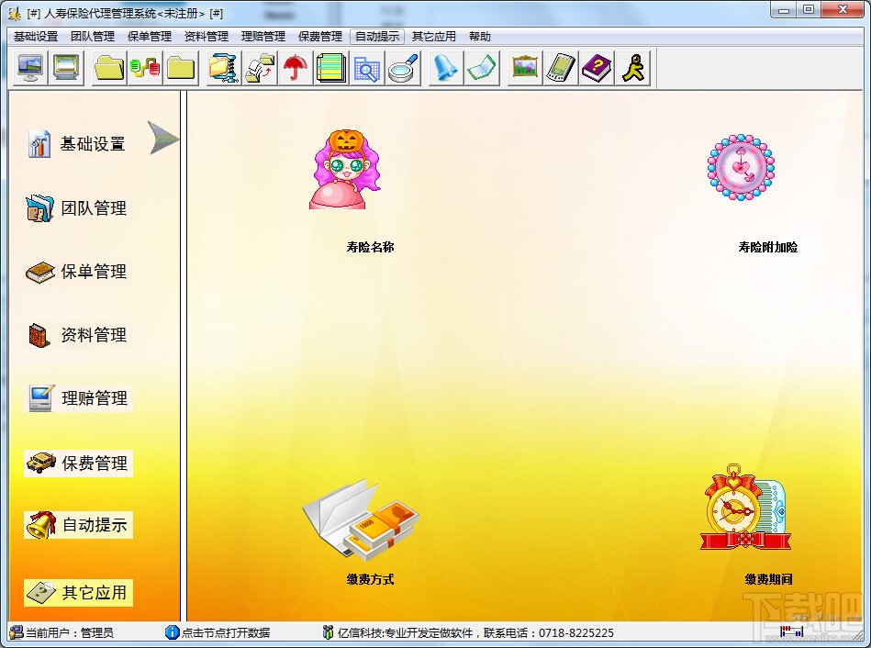Click the zipped folder toolbar icon

tap(224, 68)
